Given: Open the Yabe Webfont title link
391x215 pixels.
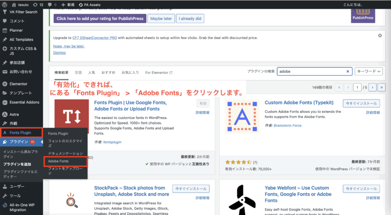Looking at the screenshot, I should click(298, 194).
